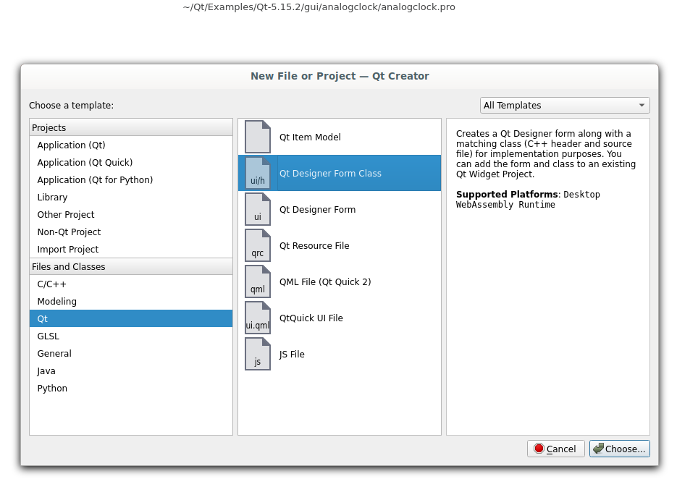This screenshot has height=479, width=677.
Task: Choose the QtQuick UI File template
Action: coord(340,318)
